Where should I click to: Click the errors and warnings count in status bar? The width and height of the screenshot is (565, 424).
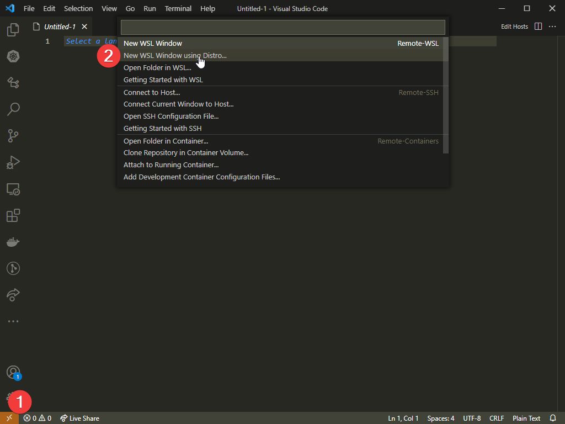[38, 418]
